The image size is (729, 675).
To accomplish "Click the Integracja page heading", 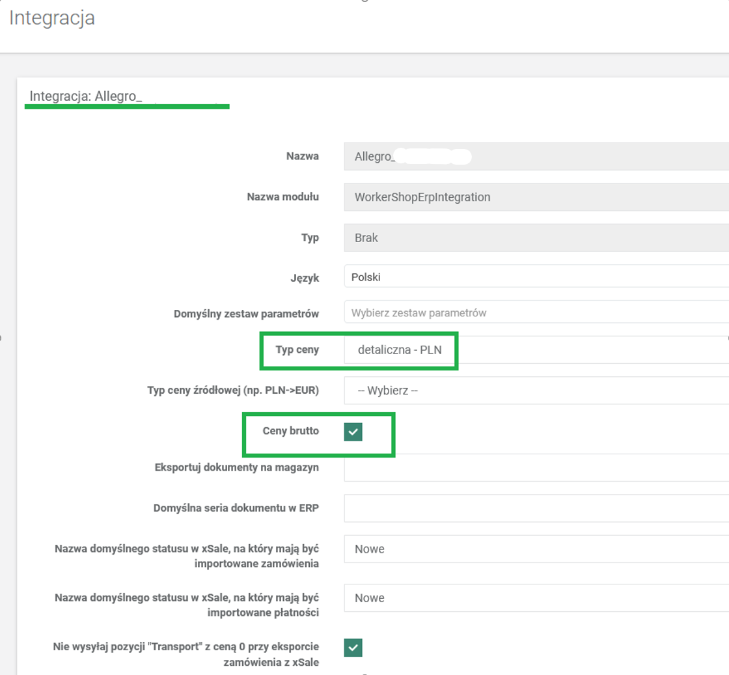I will tap(52, 18).
